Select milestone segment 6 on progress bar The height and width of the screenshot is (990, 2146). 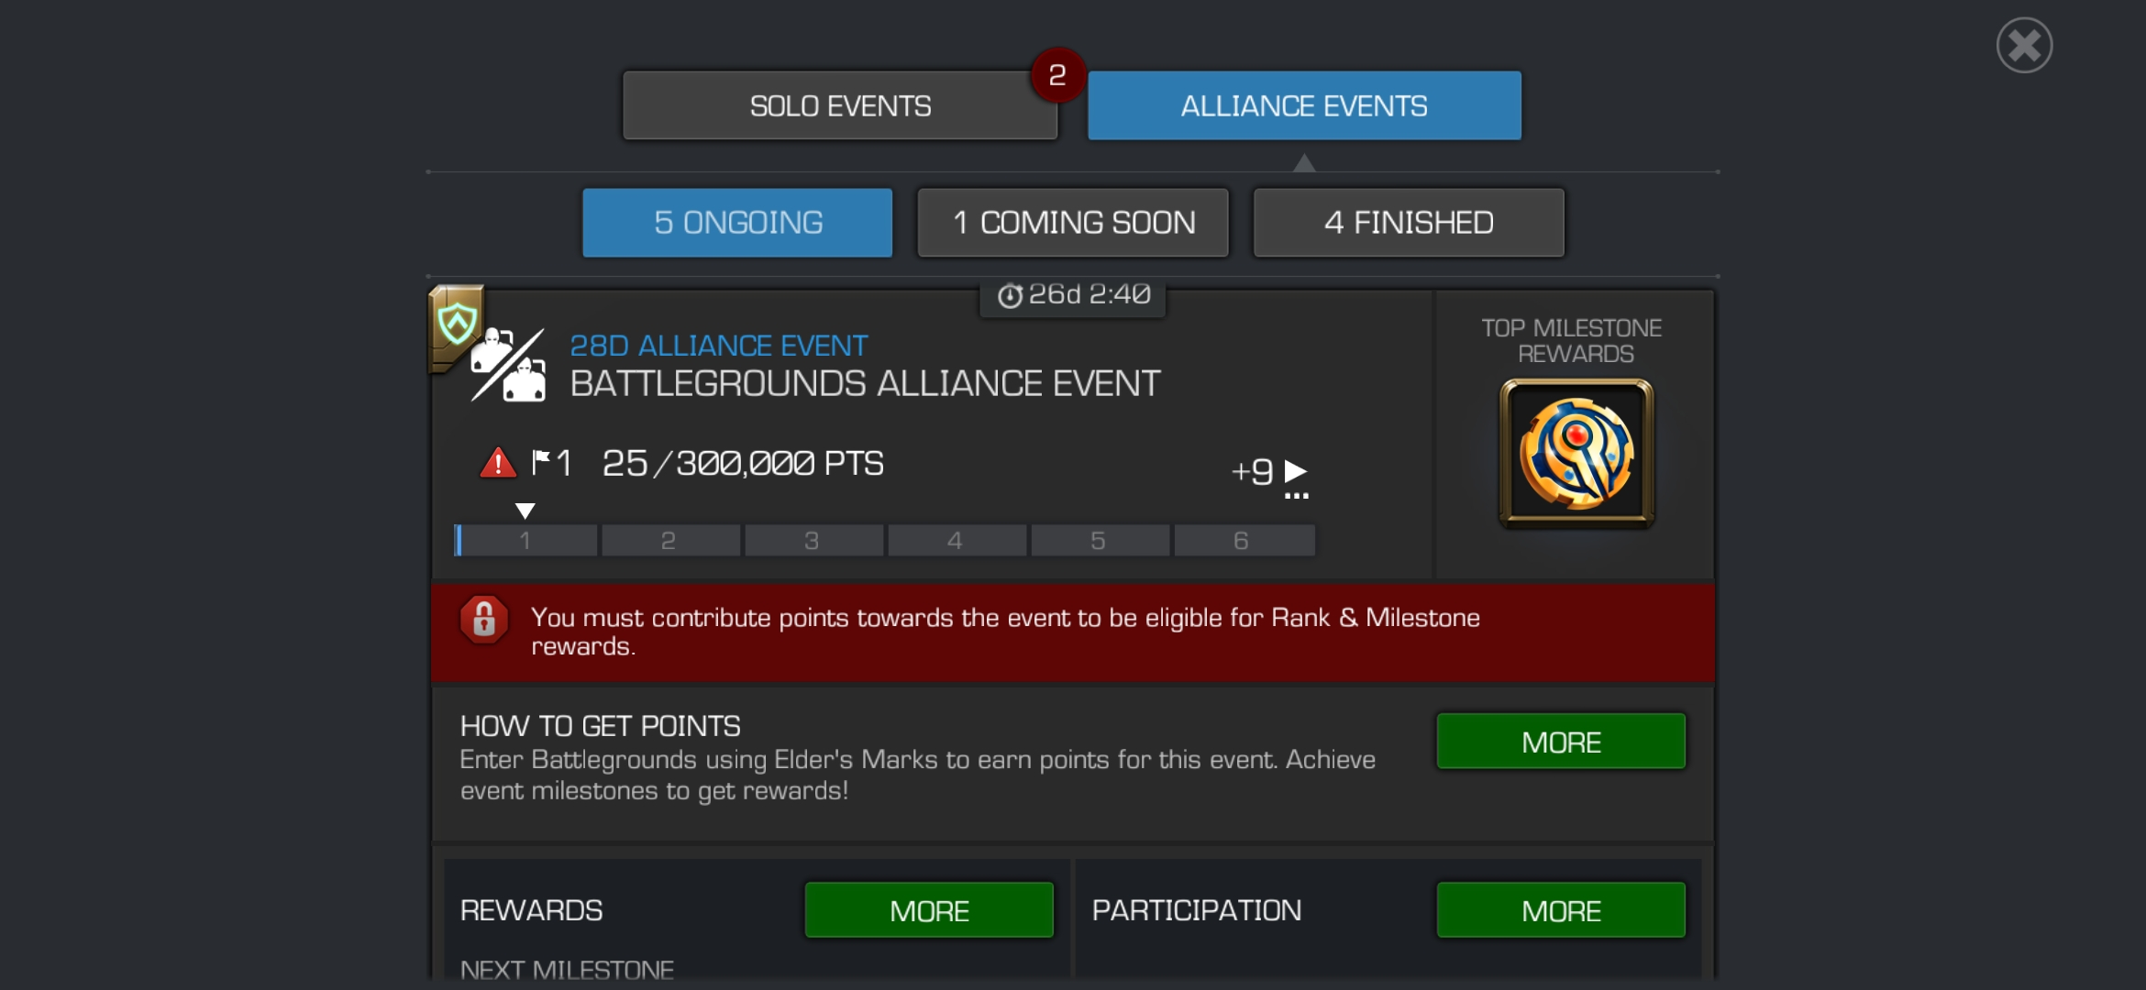point(1243,541)
